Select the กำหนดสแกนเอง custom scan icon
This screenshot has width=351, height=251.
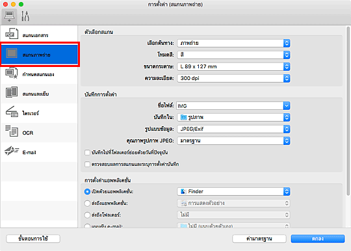pos(12,73)
